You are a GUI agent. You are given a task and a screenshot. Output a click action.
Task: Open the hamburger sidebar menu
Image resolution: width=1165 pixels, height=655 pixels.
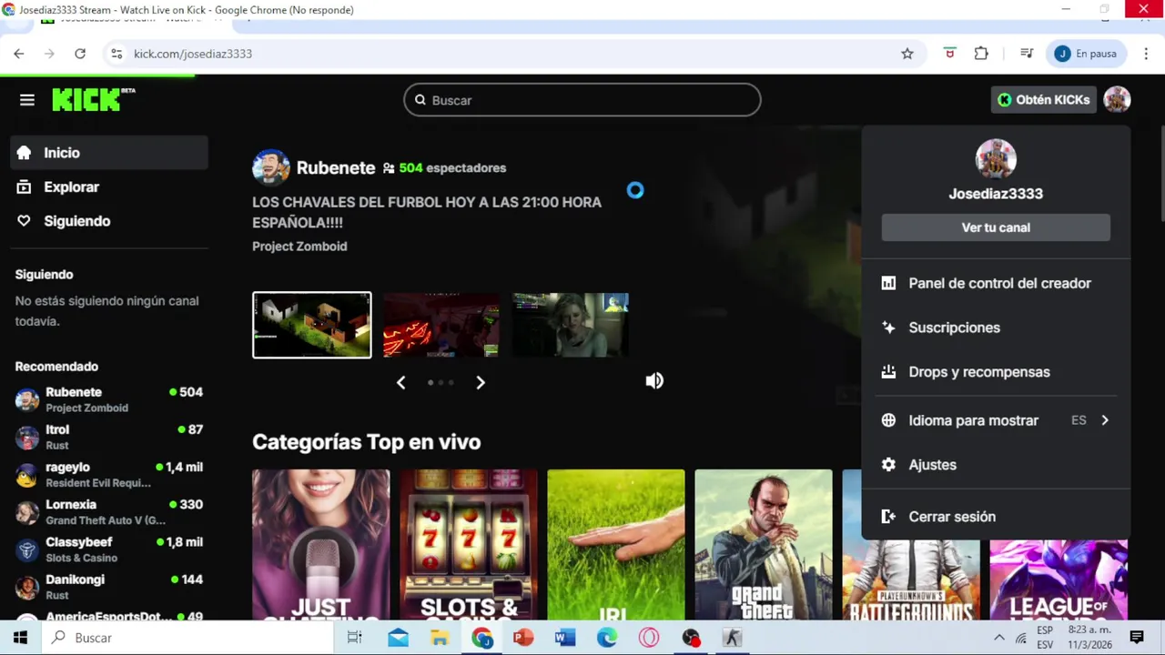click(27, 100)
